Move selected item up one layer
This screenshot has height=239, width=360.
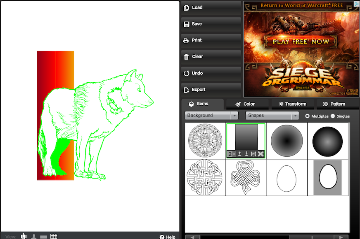(239, 154)
